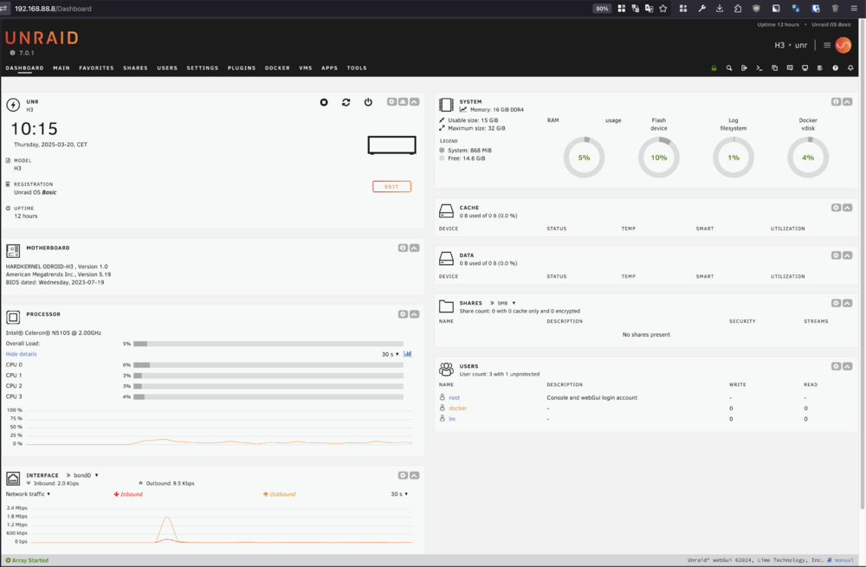Image resolution: width=866 pixels, height=567 pixels.
Task: Toggle CPU chart icon in Processor card
Action: pyautogui.click(x=408, y=354)
